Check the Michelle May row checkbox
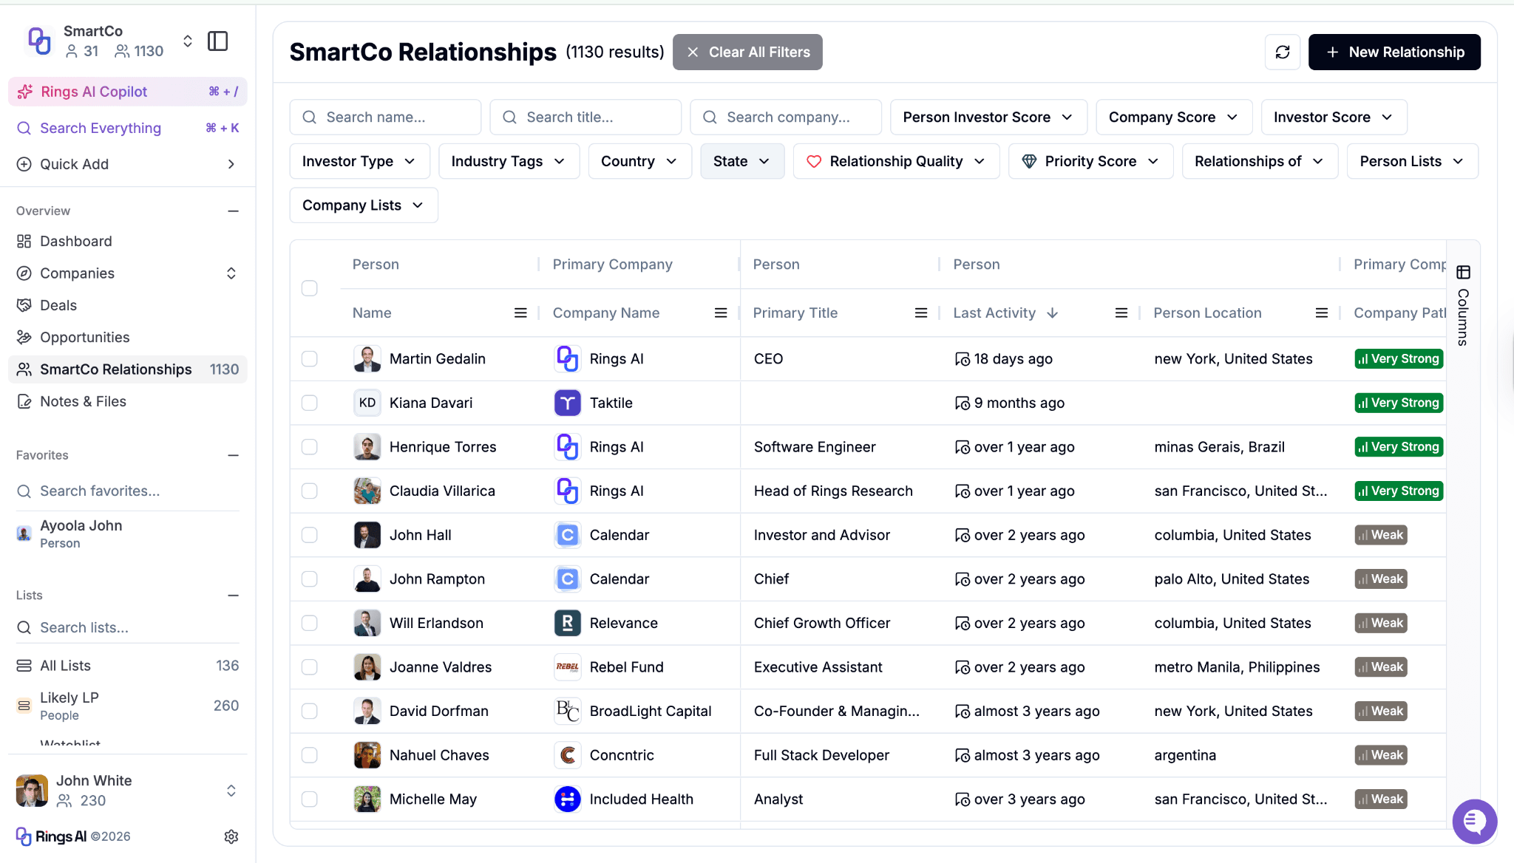Screen dimensions: 1514x863 click(x=310, y=799)
